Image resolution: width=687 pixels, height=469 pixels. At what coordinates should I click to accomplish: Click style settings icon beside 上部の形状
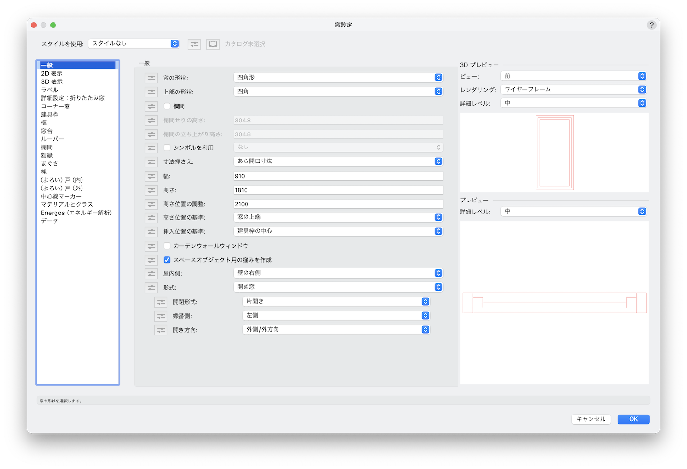(151, 92)
